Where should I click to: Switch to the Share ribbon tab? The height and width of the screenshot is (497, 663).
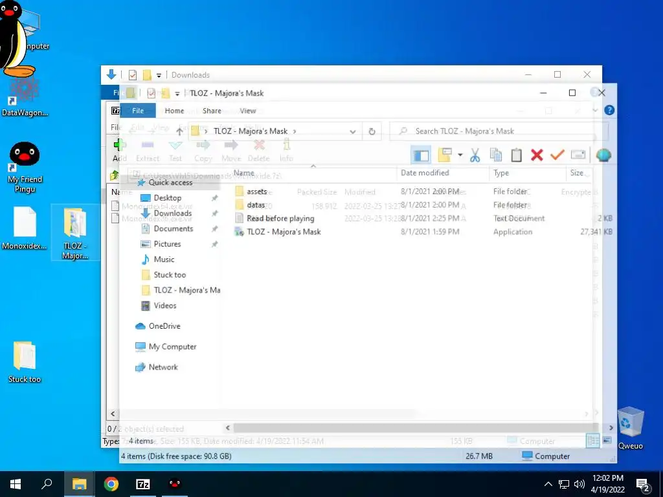pyautogui.click(x=212, y=111)
